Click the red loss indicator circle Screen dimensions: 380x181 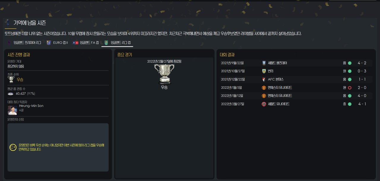coord(349,88)
